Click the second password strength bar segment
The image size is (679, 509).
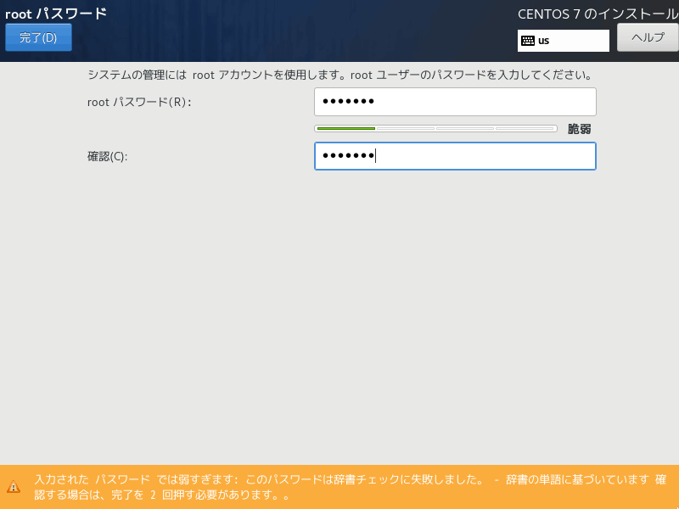coord(405,129)
